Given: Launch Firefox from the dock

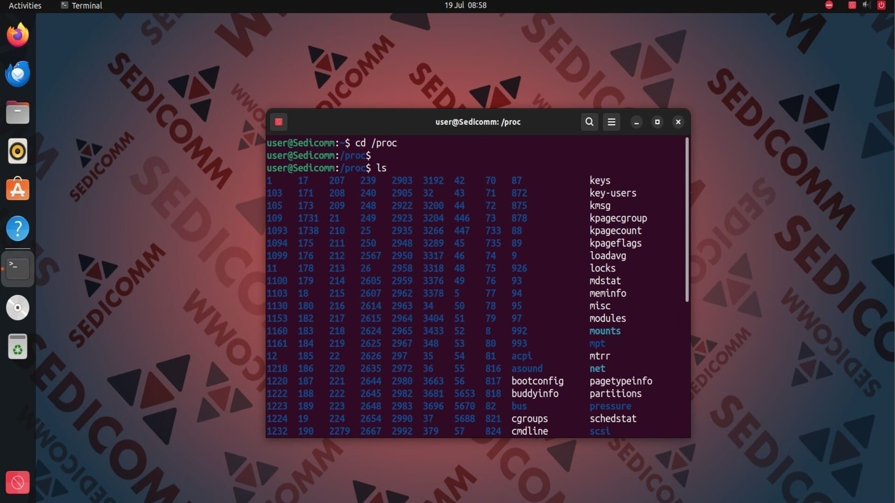Looking at the screenshot, I should pyautogui.click(x=18, y=35).
